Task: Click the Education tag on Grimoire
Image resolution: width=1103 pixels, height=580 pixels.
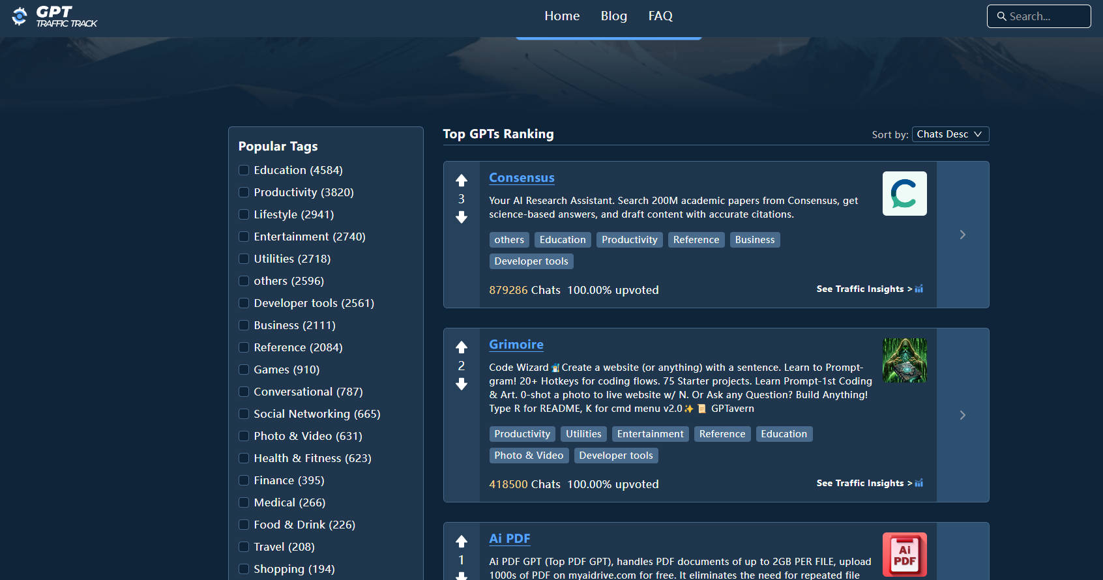Action: (x=784, y=434)
